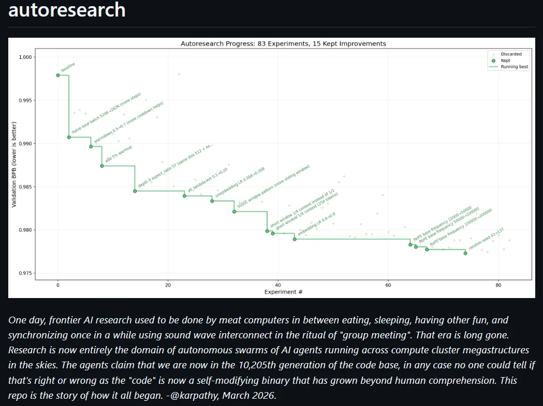The width and height of the screenshot is (543, 406).
Task: Click the 'halve total batch' kept point
Action: tap(69, 137)
